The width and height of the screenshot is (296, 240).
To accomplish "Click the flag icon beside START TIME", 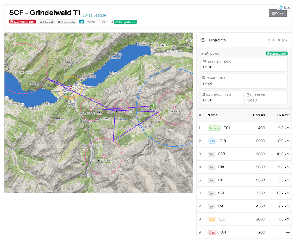I will (203, 78).
